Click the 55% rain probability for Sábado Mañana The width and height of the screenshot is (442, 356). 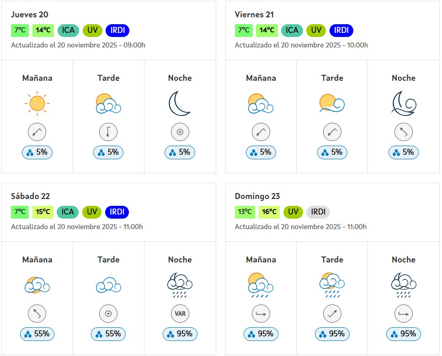[37, 334]
